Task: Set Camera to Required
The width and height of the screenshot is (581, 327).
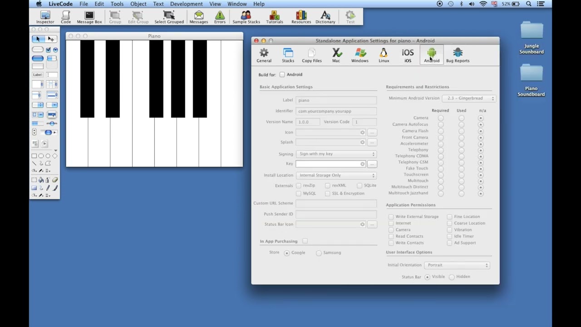Action: (x=440, y=118)
